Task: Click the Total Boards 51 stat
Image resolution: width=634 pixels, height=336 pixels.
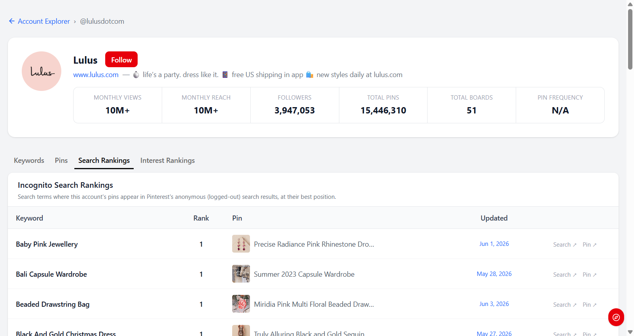Action: [471, 105]
